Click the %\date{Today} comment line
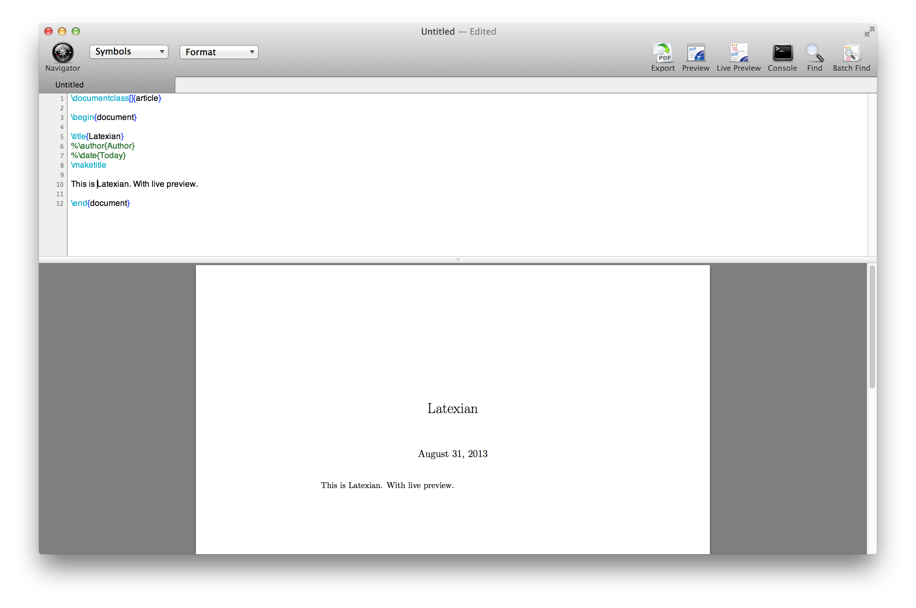Screen dimensions: 916x608 [x=98, y=155]
